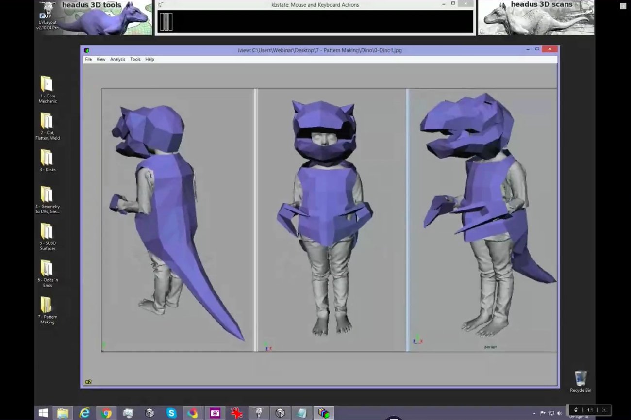Click the date display in the system tray
The width and height of the screenshot is (631, 420).
[x=579, y=417]
